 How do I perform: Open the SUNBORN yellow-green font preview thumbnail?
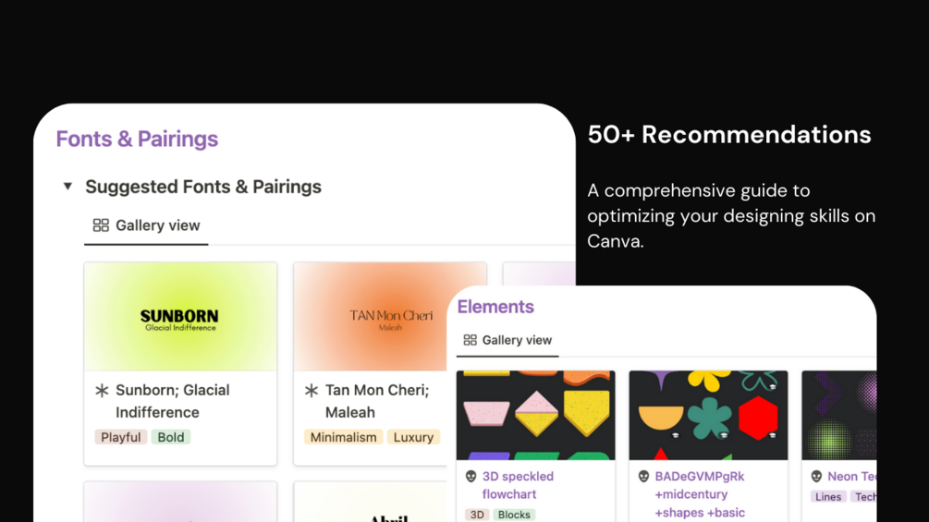tap(180, 316)
